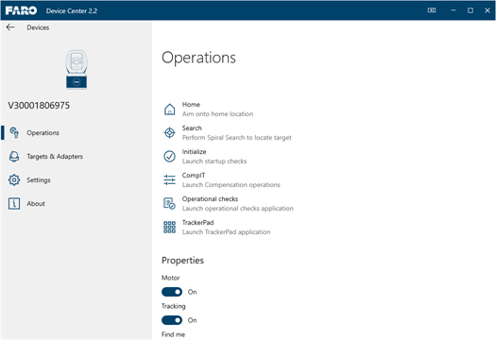
Task: Click the Find me label
Action: (x=173, y=334)
